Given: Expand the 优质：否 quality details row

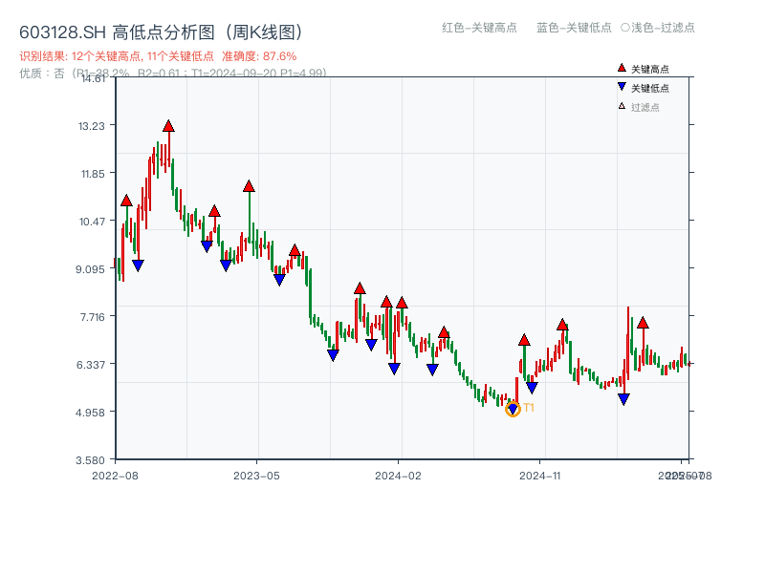Looking at the screenshot, I should pyautogui.click(x=38, y=74).
